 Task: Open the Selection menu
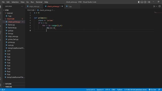pos(15,2)
